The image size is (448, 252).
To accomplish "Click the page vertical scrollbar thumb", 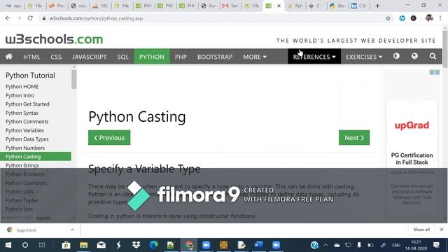I will click(445, 48).
